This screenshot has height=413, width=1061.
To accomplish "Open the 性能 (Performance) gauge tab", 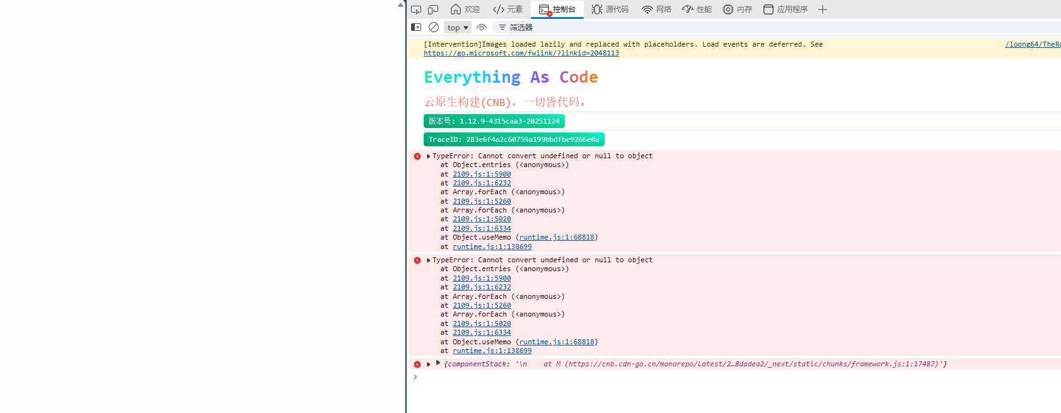I will coord(697,9).
